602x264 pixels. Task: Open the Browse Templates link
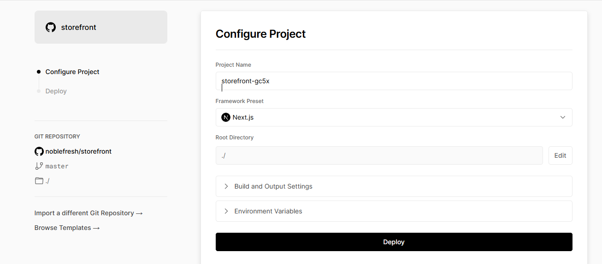tap(67, 228)
